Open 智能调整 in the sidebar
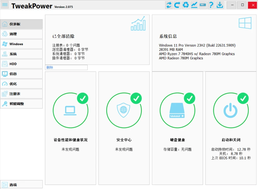Screen dimensions: 258x189 (21, 104)
